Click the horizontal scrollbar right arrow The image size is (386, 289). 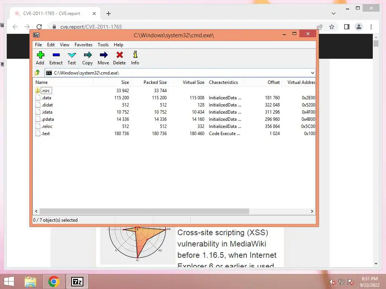[x=312, y=211]
